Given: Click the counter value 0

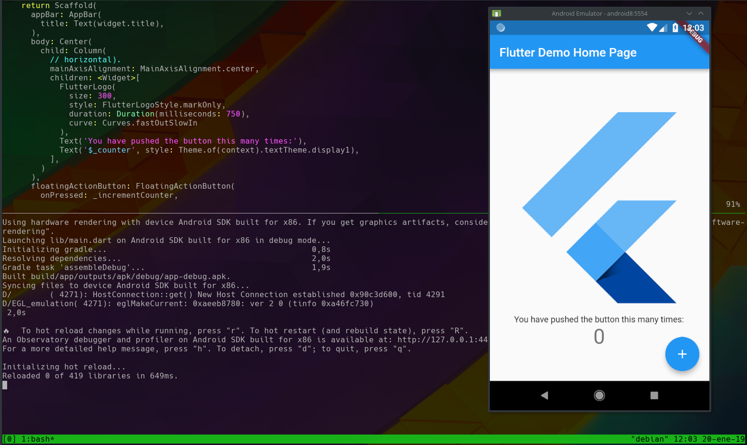Looking at the screenshot, I should [599, 337].
